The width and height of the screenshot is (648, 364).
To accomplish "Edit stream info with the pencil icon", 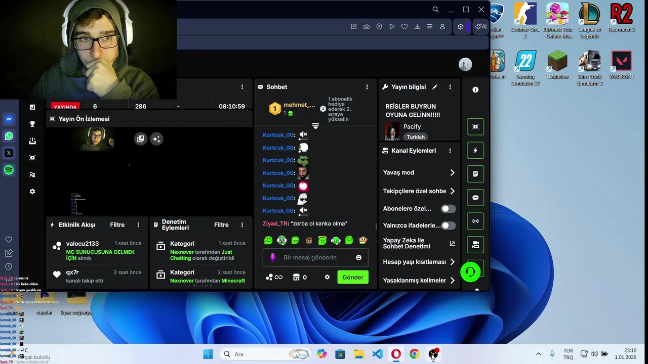I will [434, 87].
